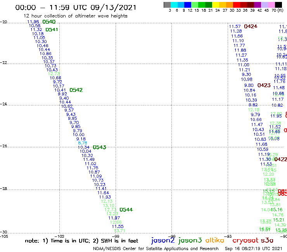Click the bright red legend swatch

pyautogui.click(x=236, y=5)
